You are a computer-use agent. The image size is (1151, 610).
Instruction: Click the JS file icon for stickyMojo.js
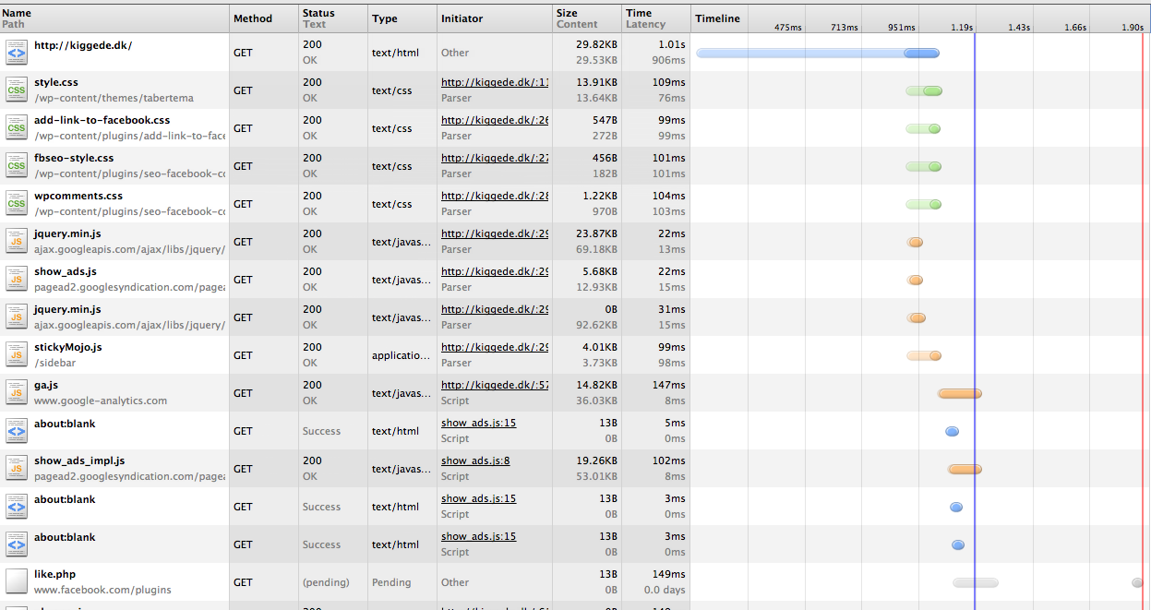click(x=17, y=355)
